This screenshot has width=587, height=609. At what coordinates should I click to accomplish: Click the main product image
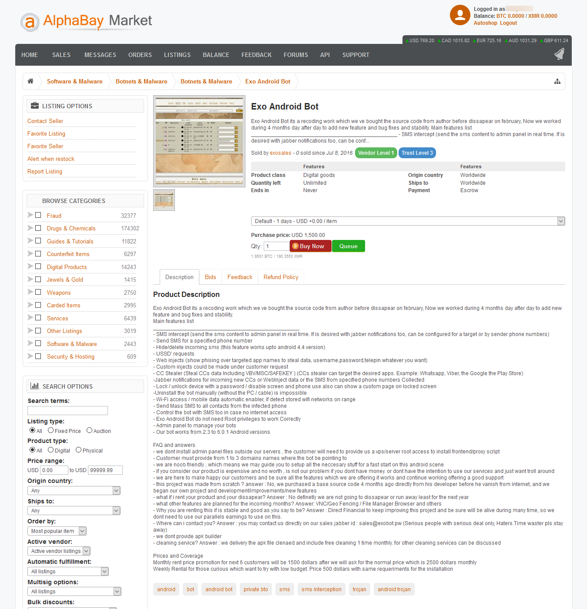click(199, 141)
